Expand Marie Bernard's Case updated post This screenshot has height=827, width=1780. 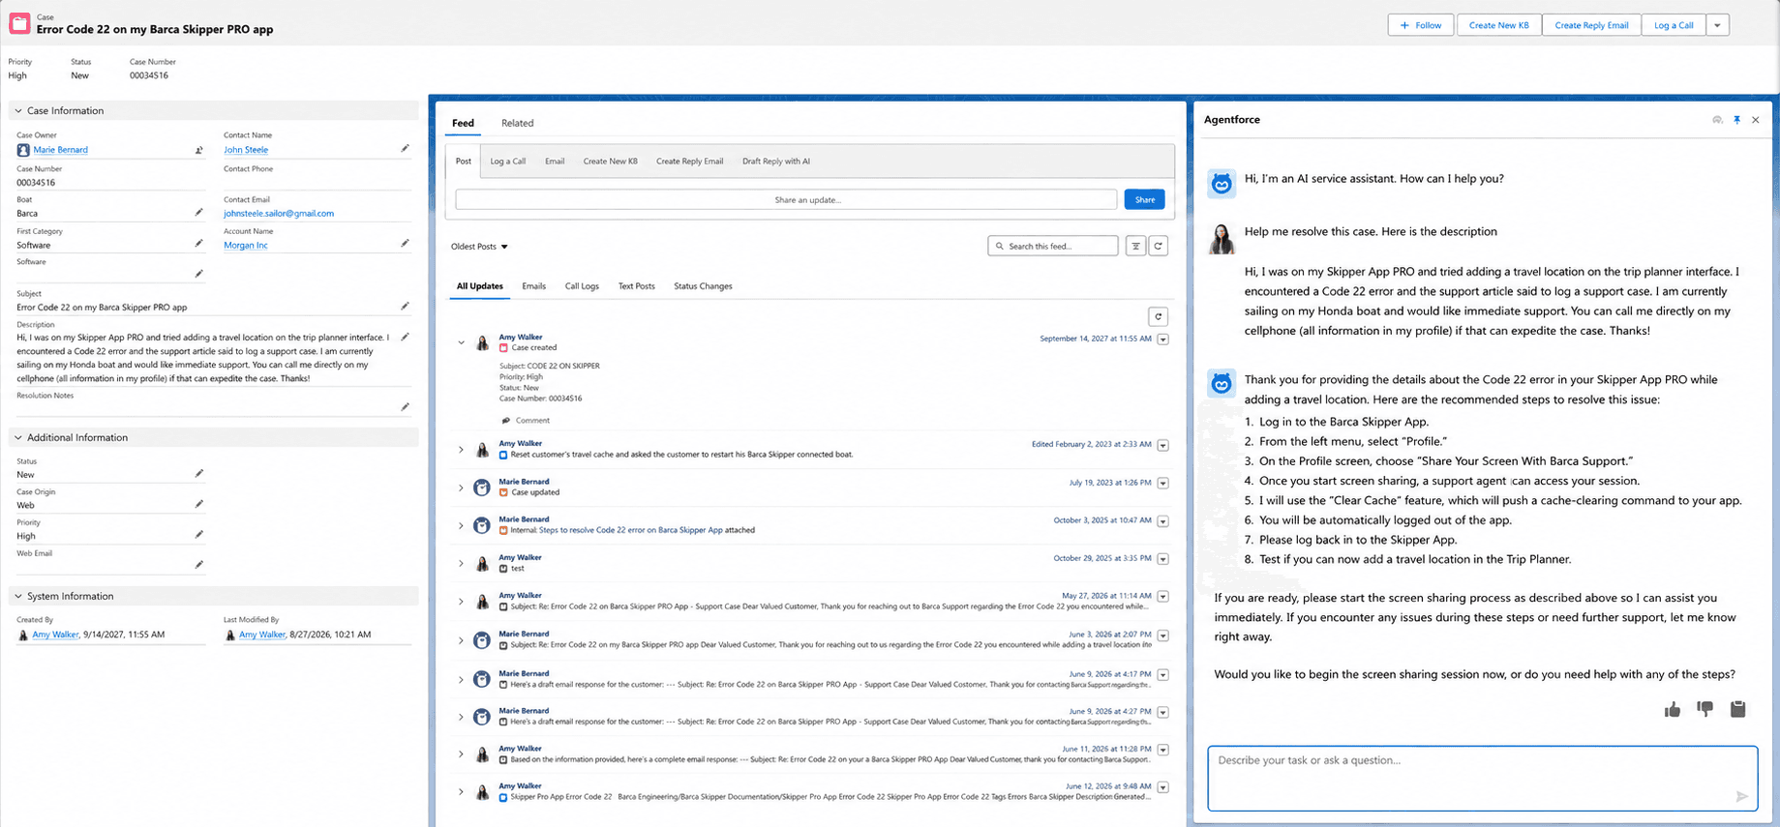461,488
